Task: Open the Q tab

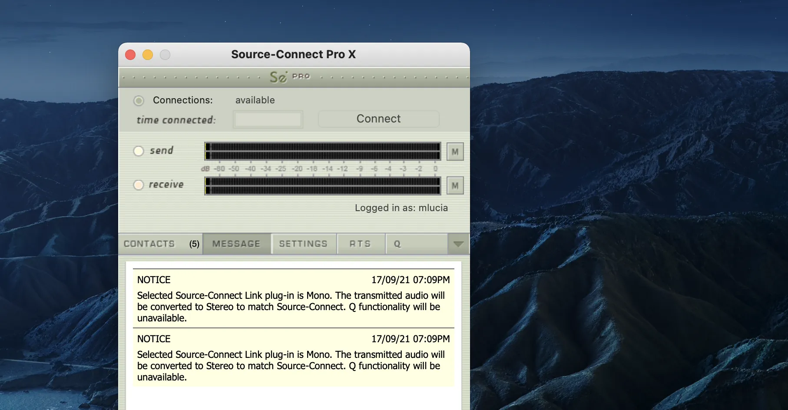Action: (416, 244)
